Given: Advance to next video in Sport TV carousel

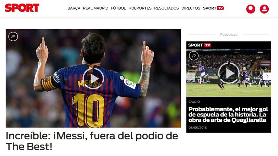Looking at the screenshot, I should point(267,76).
